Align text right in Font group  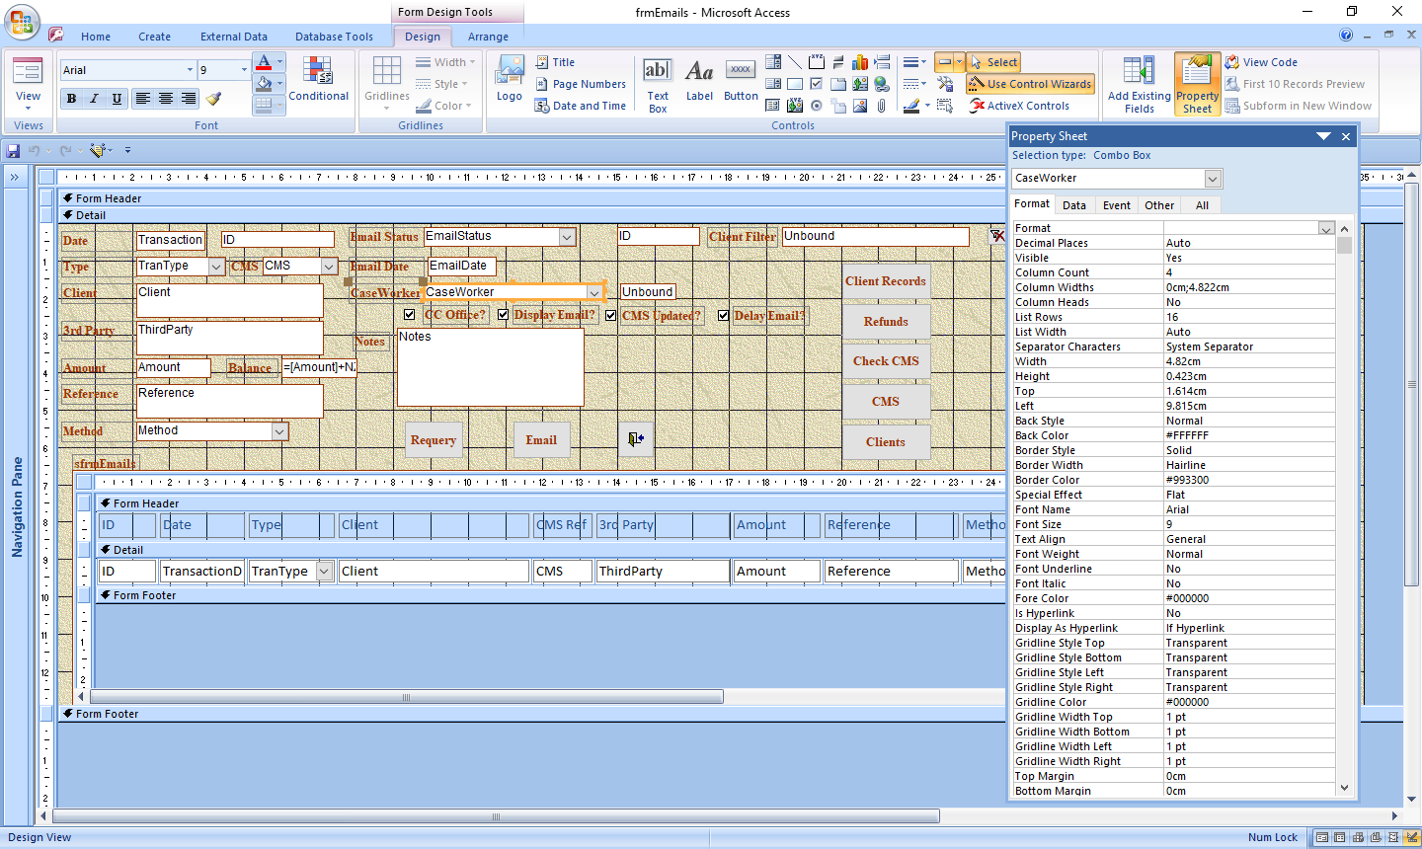click(189, 99)
